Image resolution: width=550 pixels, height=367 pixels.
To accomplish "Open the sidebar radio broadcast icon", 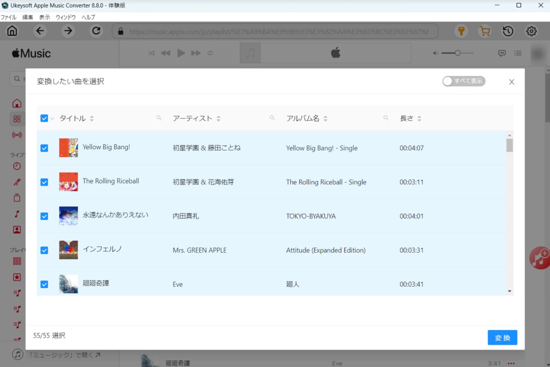I will (x=17, y=135).
